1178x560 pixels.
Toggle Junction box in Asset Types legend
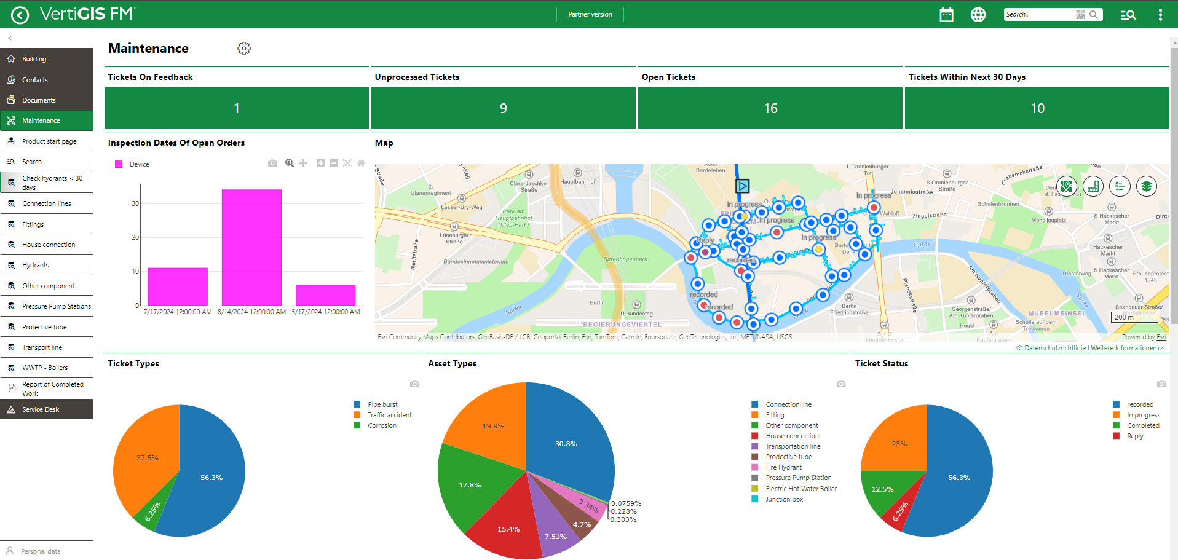tap(777, 499)
